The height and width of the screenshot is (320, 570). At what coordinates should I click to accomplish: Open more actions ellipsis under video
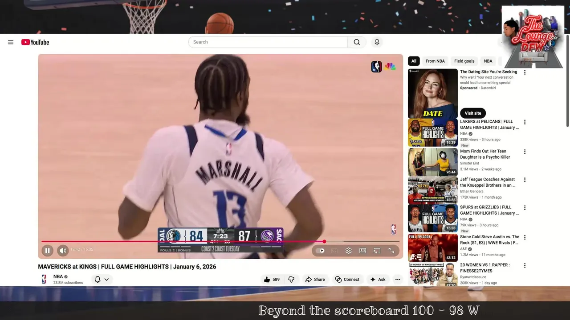point(398,280)
